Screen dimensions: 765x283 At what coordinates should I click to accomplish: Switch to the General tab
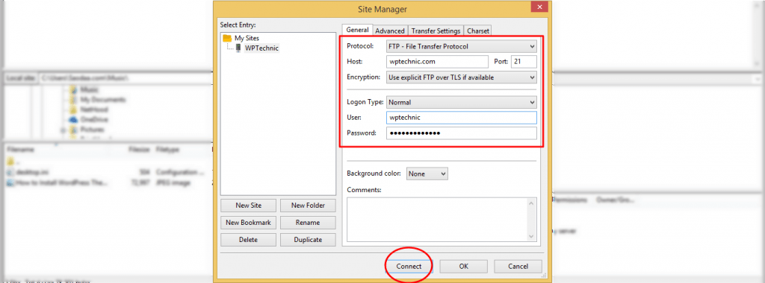pyautogui.click(x=357, y=30)
